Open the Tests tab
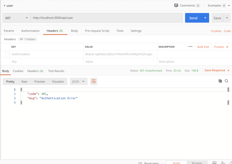This screenshot has width=232, height=164. 120,31
